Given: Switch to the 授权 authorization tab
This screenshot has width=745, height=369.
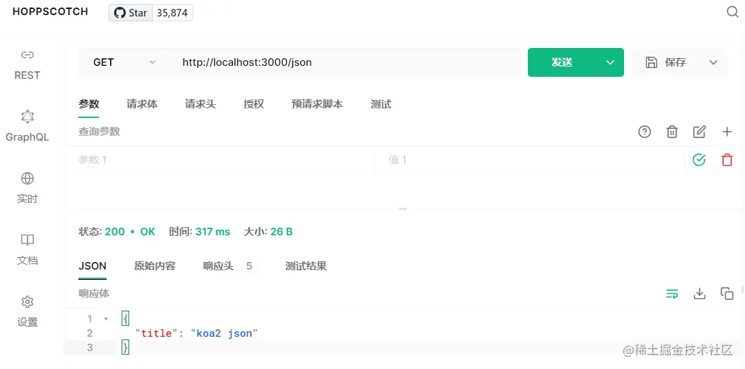Looking at the screenshot, I should [254, 104].
